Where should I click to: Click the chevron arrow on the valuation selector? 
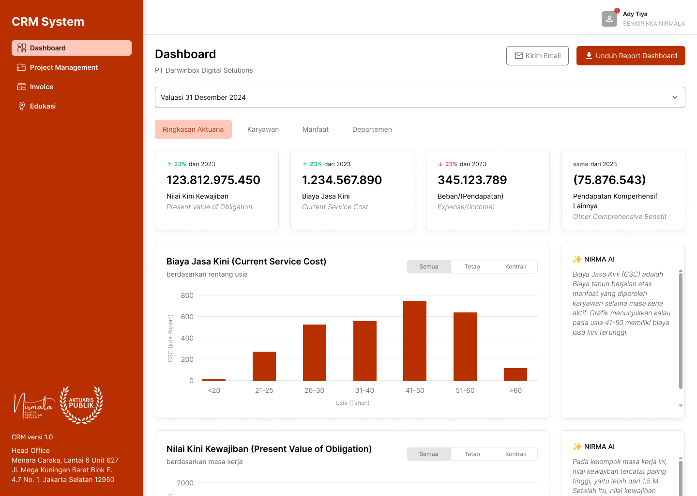pos(674,97)
